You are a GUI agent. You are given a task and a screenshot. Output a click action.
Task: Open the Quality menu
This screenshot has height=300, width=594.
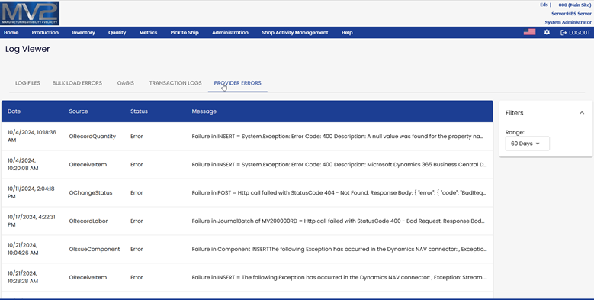click(117, 33)
